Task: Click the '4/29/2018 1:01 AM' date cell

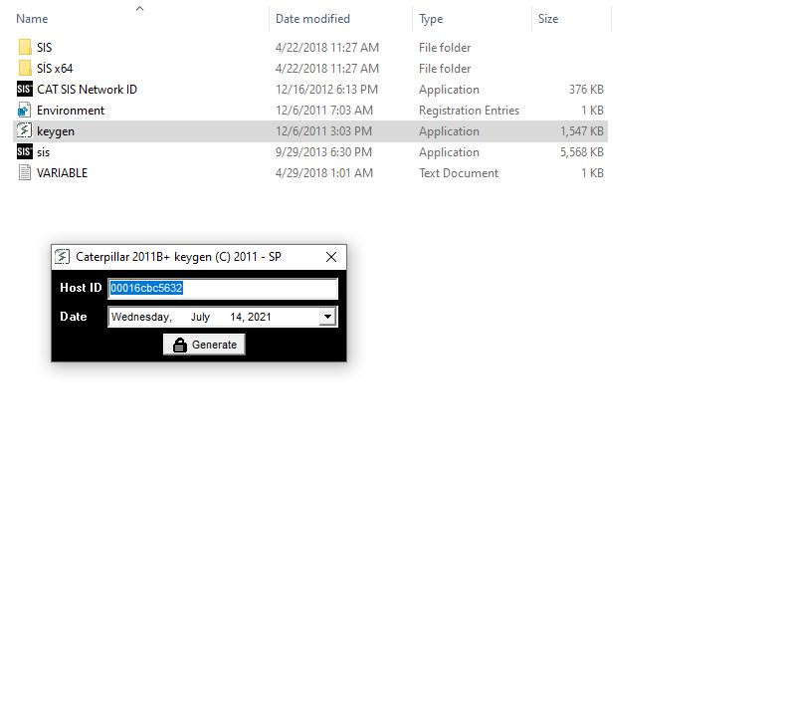Action: pyautogui.click(x=324, y=172)
